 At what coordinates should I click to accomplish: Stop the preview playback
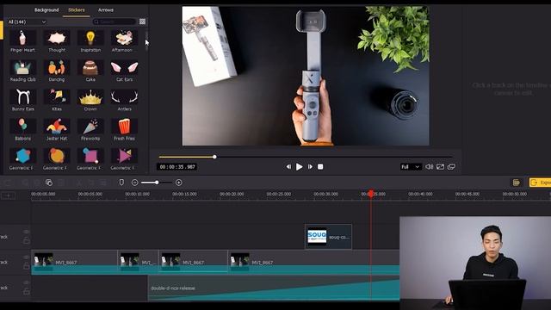click(x=320, y=166)
